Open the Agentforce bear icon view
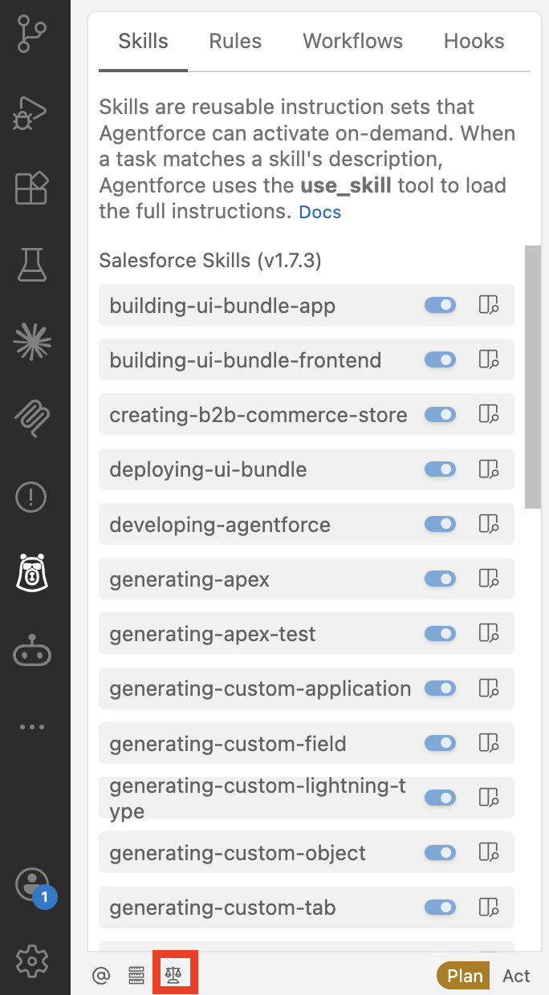The width and height of the screenshot is (549, 995). click(32, 574)
